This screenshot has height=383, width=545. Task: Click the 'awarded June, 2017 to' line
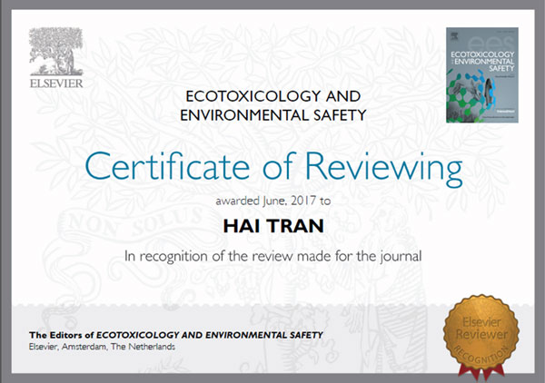pos(273,201)
